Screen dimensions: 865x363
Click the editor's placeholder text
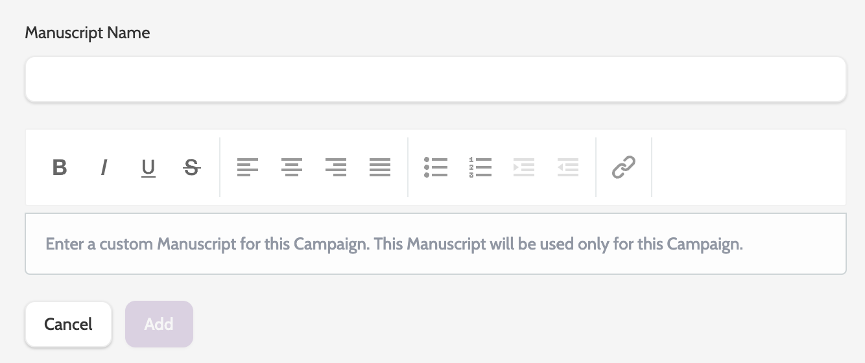394,244
